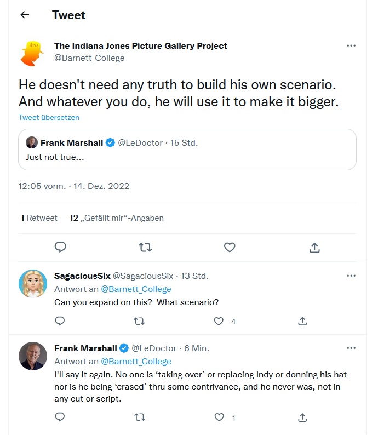
Task: Share SagaciousSix's reply
Action: [x=302, y=321]
